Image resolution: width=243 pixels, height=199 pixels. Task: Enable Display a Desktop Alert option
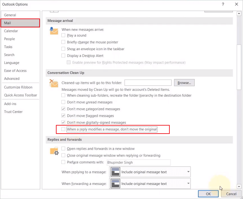click(63, 56)
